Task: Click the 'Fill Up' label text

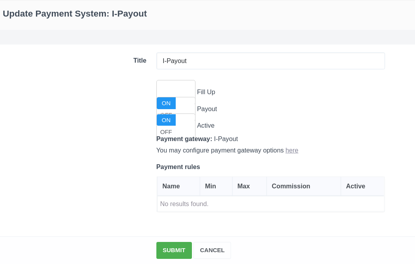Action: [206, 92]
